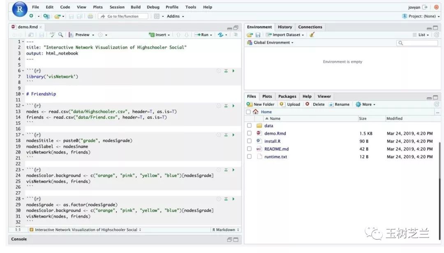Switch to the Packages tab
Screen dimensions: 444x253
pyautogui.click(x=287, y=97)
